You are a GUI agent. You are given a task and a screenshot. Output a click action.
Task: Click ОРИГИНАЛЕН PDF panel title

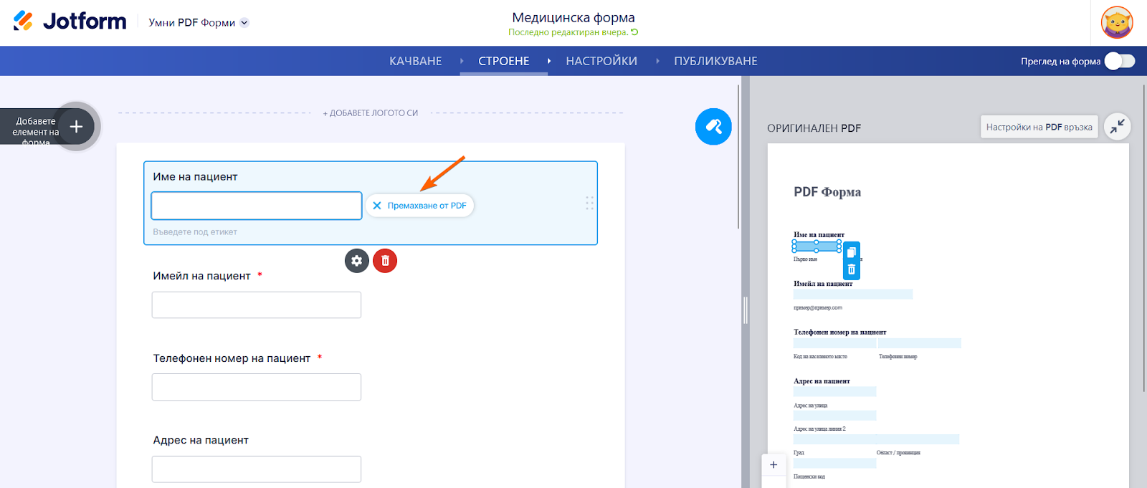point(814,128)
